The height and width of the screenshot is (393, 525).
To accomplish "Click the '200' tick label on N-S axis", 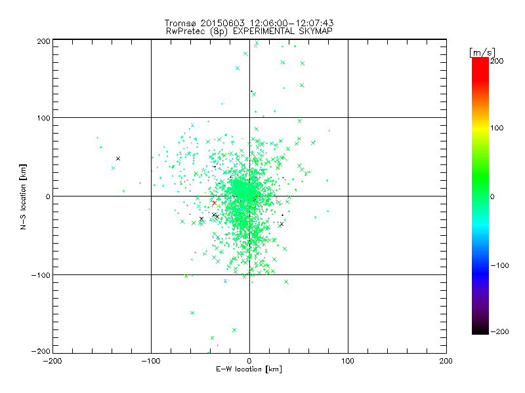I will pos(43,41).
